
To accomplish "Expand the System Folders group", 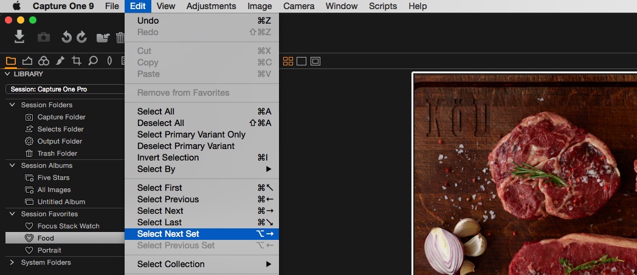I will pyautogui.click(x=12, y=262).
